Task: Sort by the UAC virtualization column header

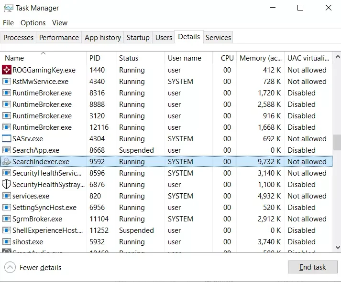Action: click(x=308, y=58)
